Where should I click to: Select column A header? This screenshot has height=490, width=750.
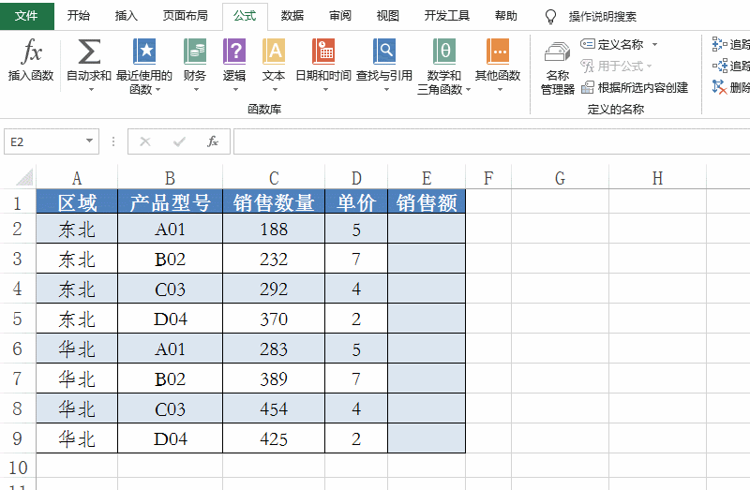coord(77,178)
